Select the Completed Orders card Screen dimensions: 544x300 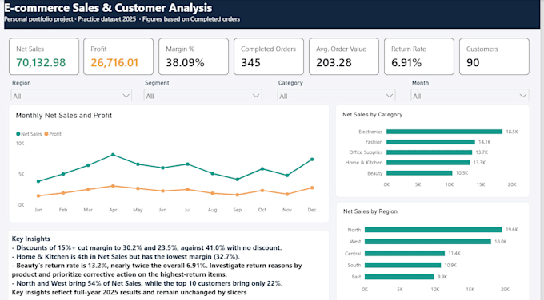(x=269, y=57)
